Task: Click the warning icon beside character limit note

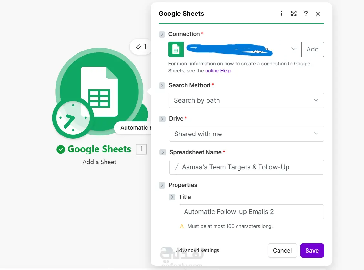Action: 182,226
